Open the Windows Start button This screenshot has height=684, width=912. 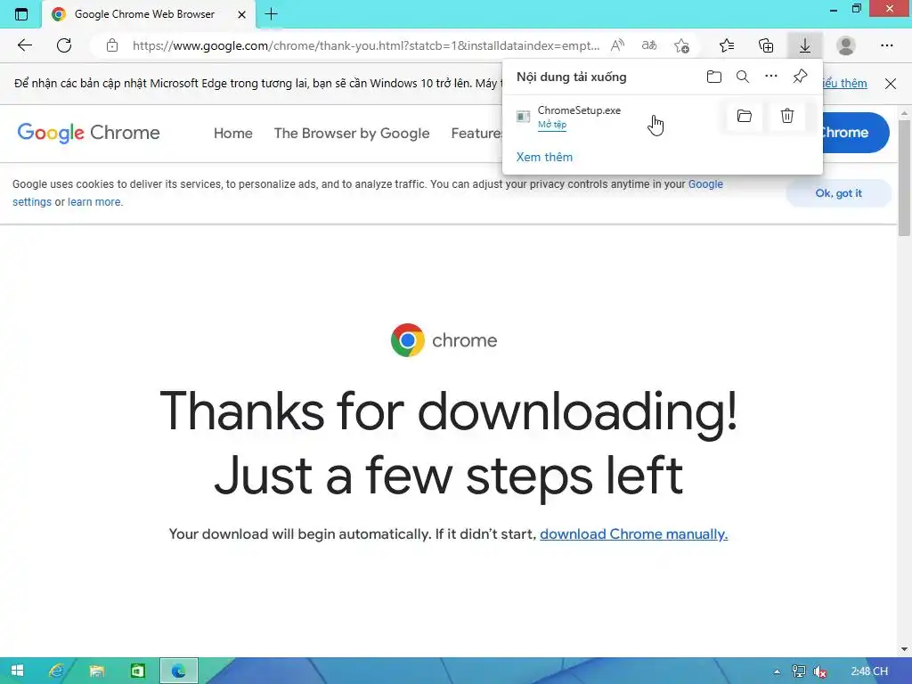pos(17,671)
